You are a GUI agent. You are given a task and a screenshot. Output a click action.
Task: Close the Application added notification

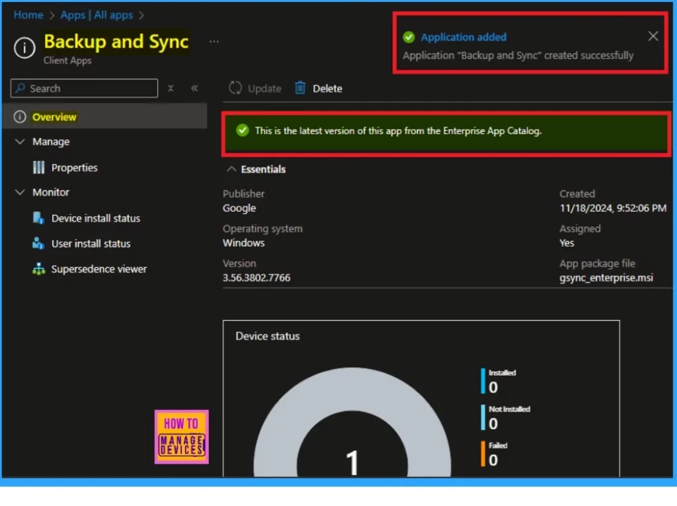pos(653,36)
